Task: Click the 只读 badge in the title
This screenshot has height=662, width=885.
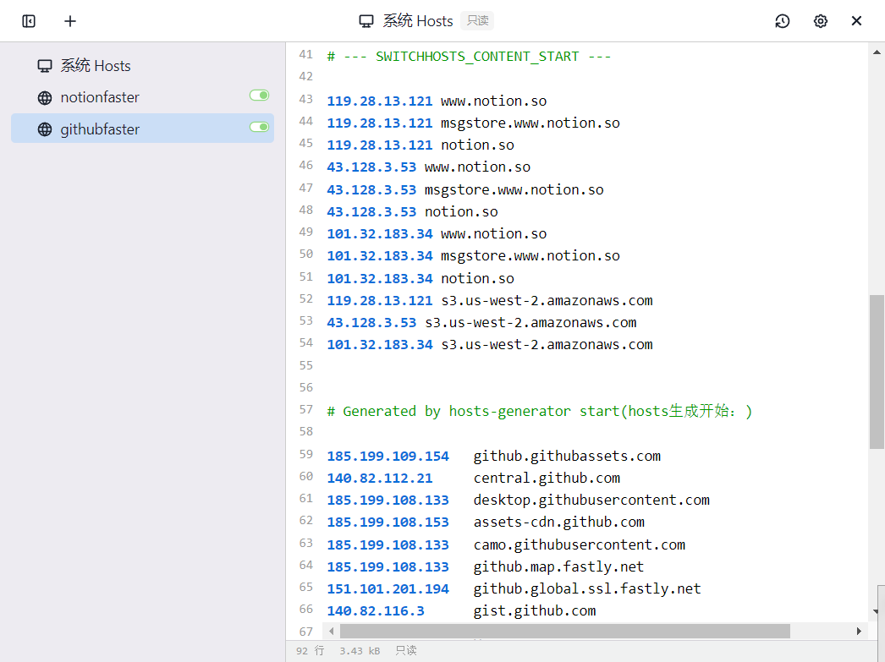Action: point(477,21)
